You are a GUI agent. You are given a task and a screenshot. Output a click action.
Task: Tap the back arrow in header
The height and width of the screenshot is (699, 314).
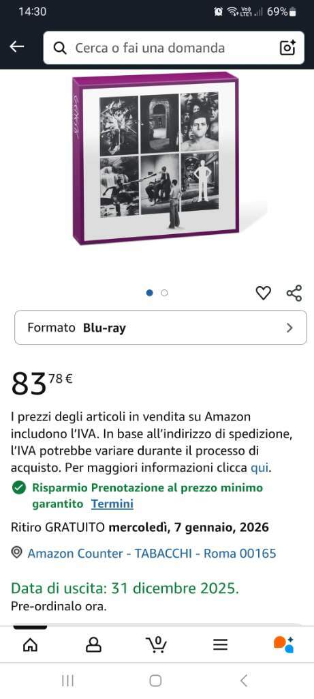click(17, 47)
